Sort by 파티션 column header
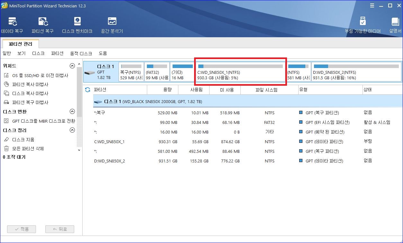 [x=120, y=90]
